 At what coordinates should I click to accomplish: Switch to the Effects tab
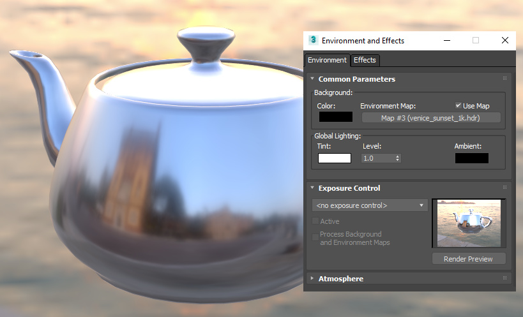pyautogui.click(x=365, y=60)
